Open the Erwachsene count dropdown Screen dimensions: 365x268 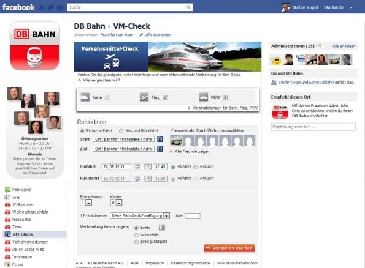pyautogui.click(x=86, y=203)
